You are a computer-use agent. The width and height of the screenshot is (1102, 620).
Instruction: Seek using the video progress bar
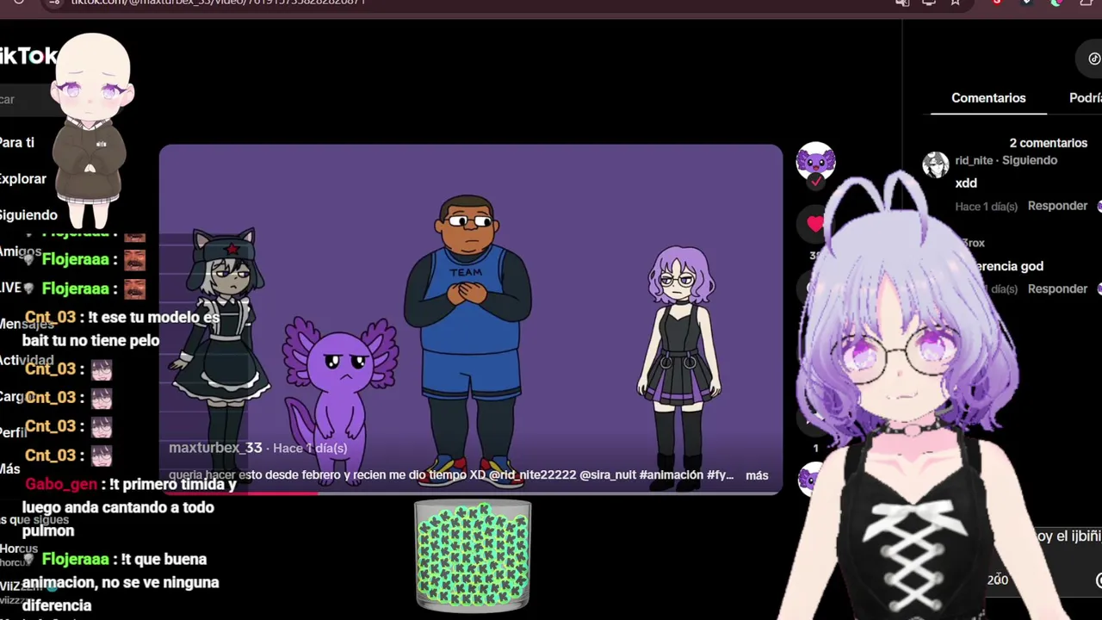click(x=470, y=493)
